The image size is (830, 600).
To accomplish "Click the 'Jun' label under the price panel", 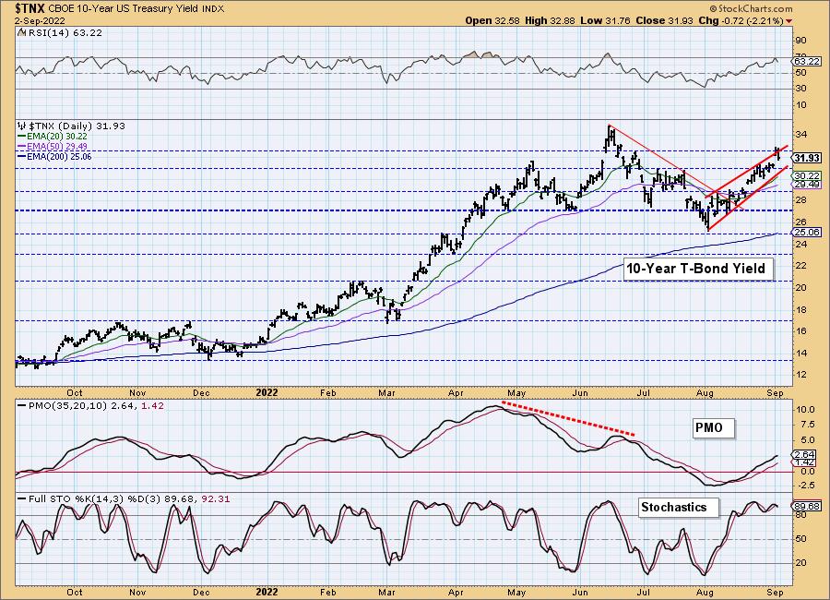I will coord(580,393).
